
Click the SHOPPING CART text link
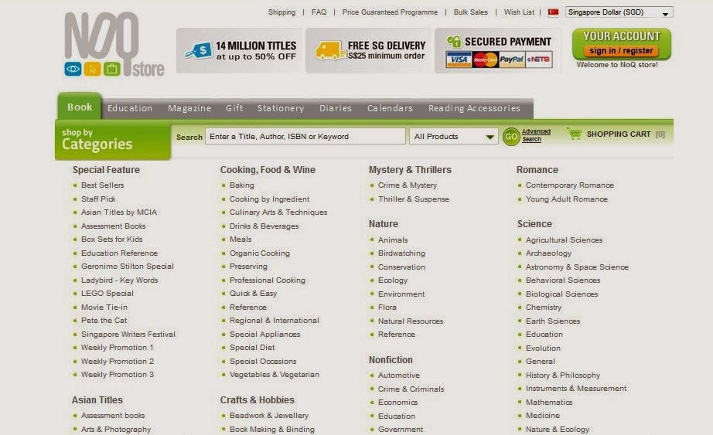[x=619, y=134]
